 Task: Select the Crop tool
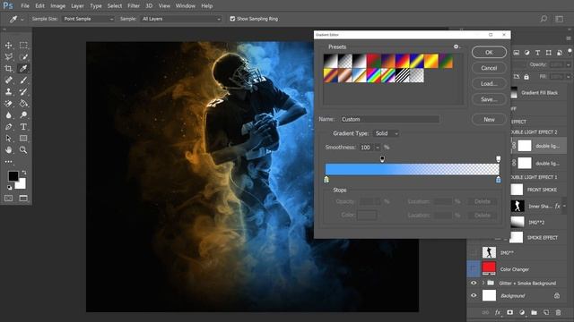pos(8,69)
